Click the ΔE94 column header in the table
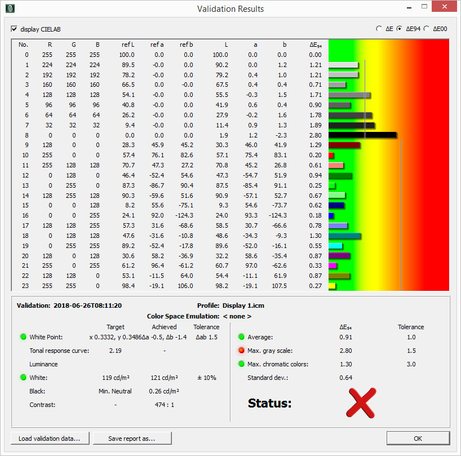The width and height of the screenshot is (461, 456). click(315, 45)
